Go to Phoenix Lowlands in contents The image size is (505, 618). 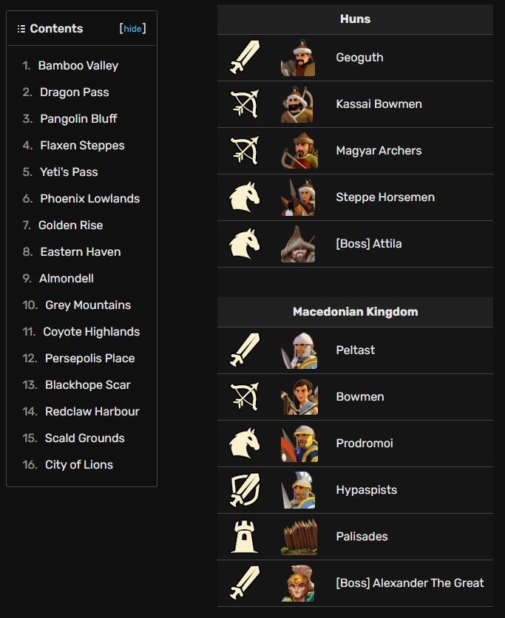pos(89,199)
